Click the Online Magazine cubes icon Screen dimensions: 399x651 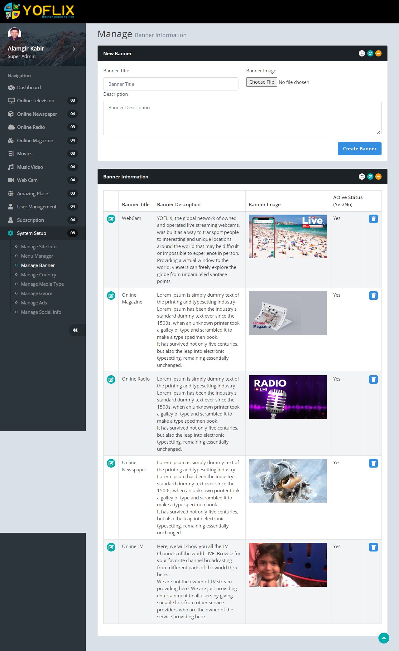point(11,141)
